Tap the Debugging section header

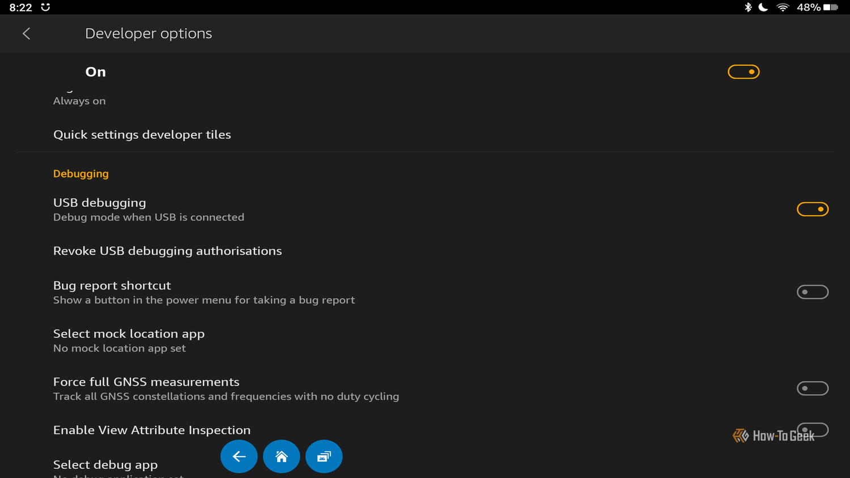tap(81, 174)
